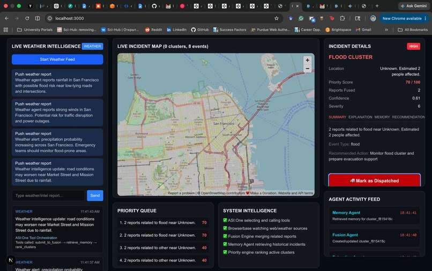Push the strong winds weather report
432x271 pixels.
coord(57,112)
